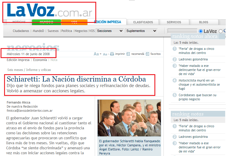Click photo caption El gobernador Schiaretti habla flanqueado
229x156 pixels.
pos(130,147)
